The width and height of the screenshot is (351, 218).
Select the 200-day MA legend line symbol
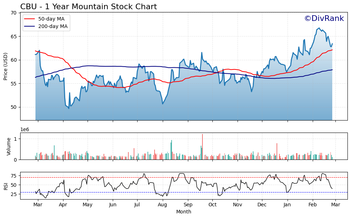click(29, 26)
